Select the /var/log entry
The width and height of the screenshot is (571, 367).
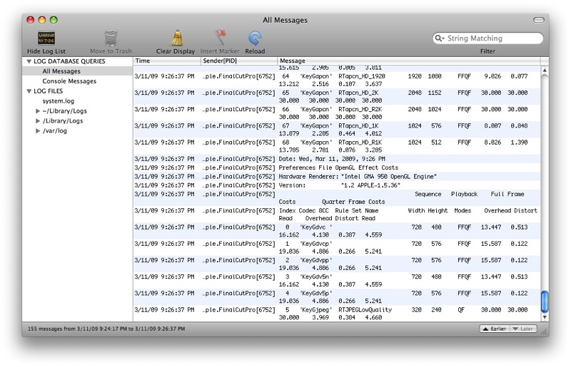55,130
